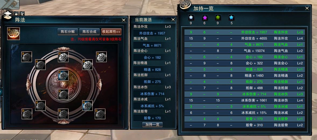Select the blue stone slot in the formation center
This screenshot has width=317, height=140.
point(63,75)
